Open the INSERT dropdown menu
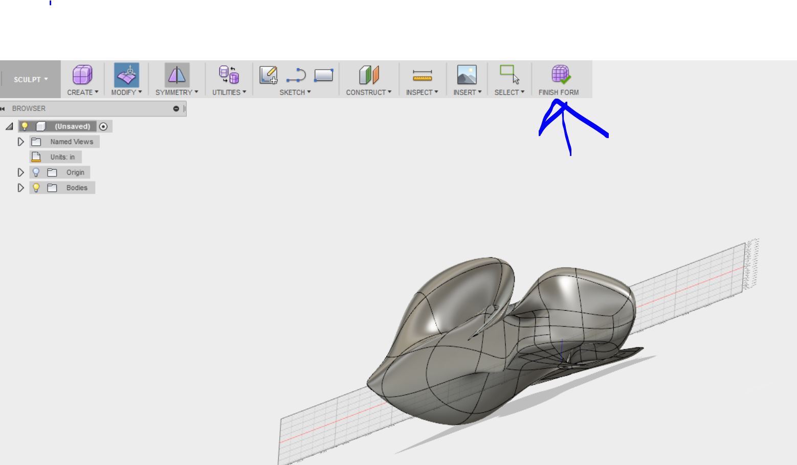 point(468,92)
